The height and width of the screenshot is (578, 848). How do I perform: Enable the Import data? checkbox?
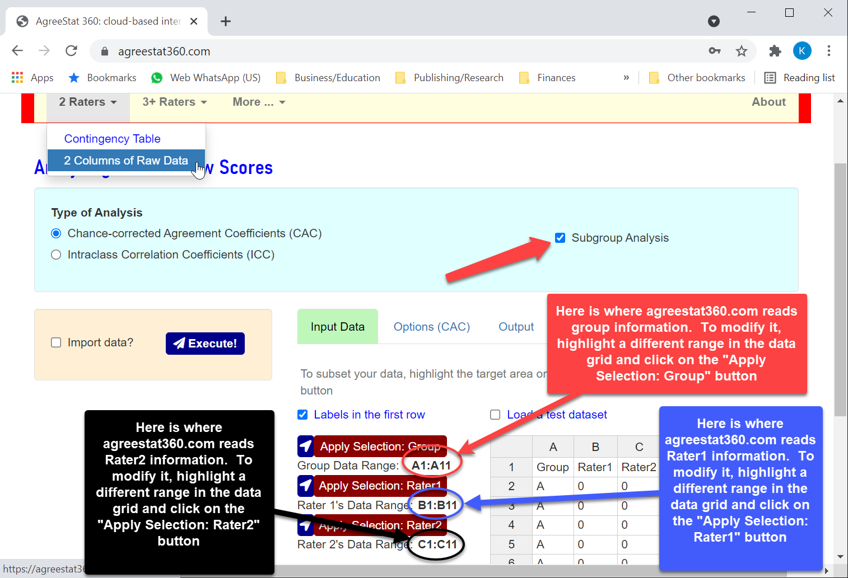(56, 342)
